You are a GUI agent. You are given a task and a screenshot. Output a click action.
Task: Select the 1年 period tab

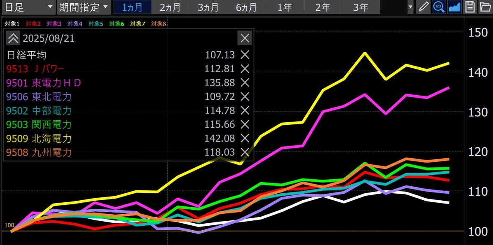point(285,7)
